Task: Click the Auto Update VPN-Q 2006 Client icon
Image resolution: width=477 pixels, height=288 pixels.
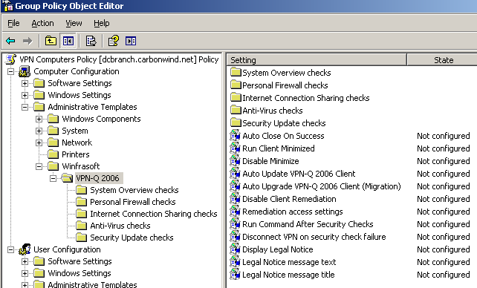Action: click(235, 174)
